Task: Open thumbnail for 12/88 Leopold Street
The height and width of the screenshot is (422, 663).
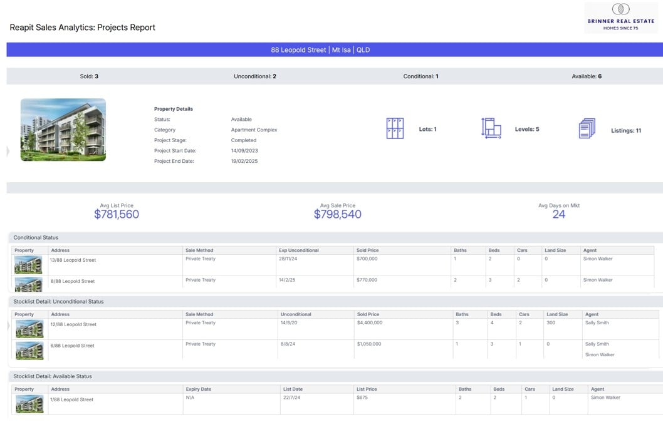Action: click(x=29, y=329)
